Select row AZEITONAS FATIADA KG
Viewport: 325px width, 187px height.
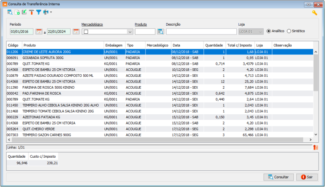point(160,117)
